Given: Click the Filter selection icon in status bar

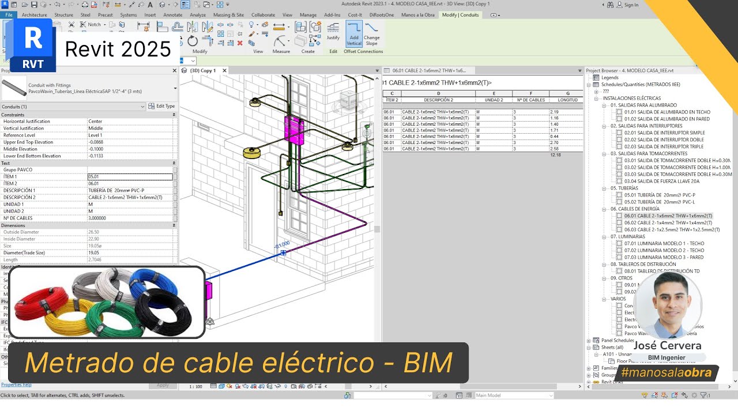Looking at the screenshot, I should click(705, 395).
